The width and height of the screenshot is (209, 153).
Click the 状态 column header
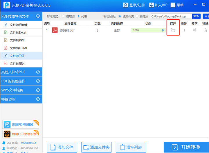[x=148, y=23]
